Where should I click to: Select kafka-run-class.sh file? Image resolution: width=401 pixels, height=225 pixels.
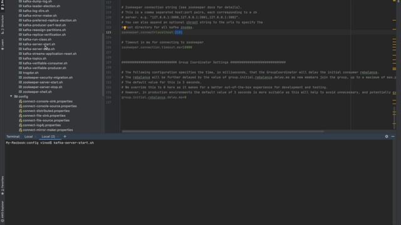pyautogui.click(x=37, y=39)
